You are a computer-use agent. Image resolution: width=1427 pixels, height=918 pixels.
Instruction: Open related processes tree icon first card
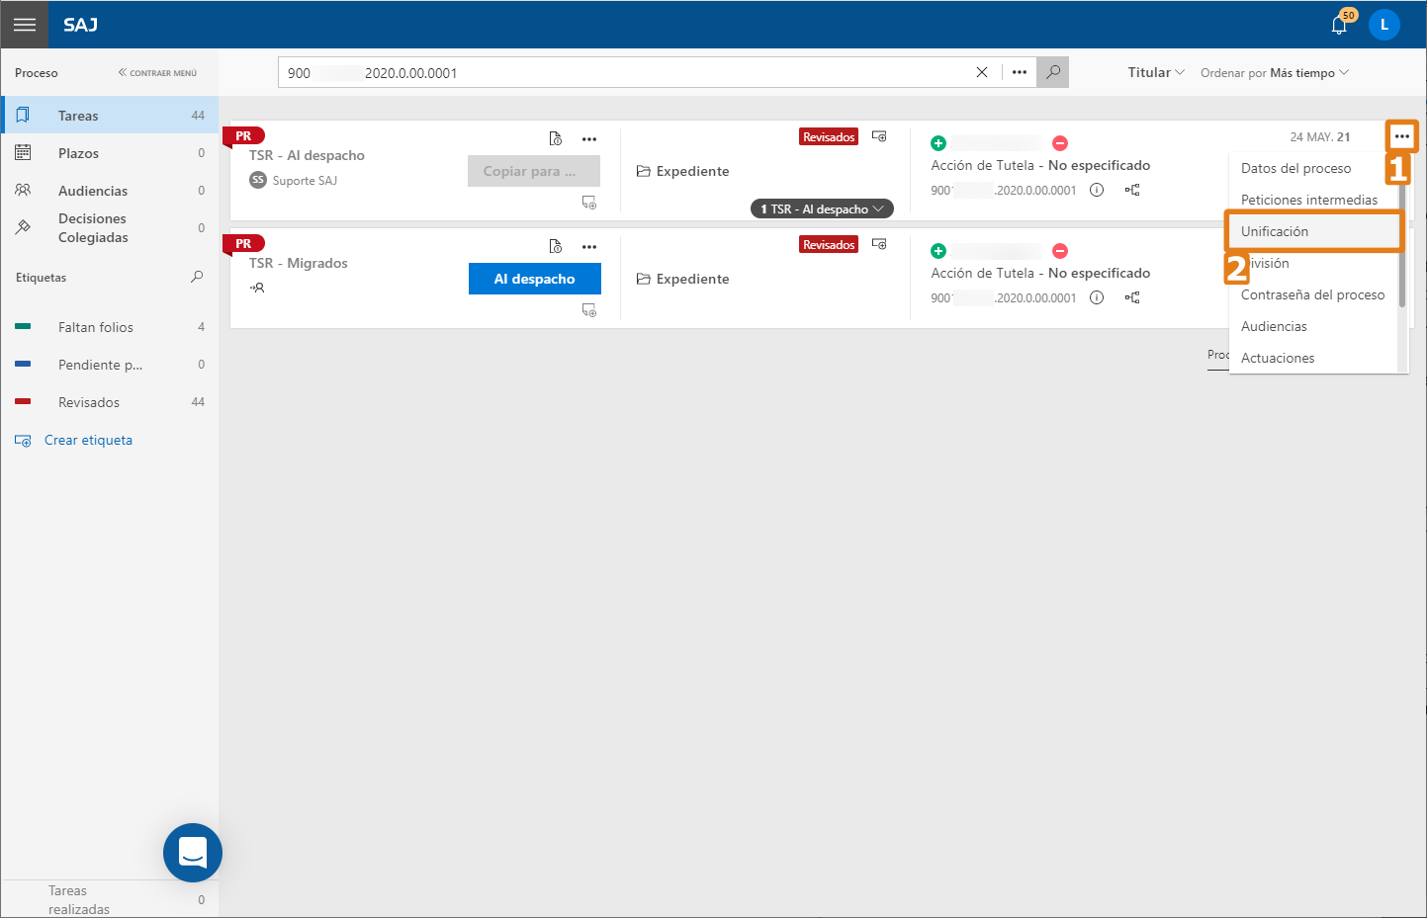[1132, 190]
